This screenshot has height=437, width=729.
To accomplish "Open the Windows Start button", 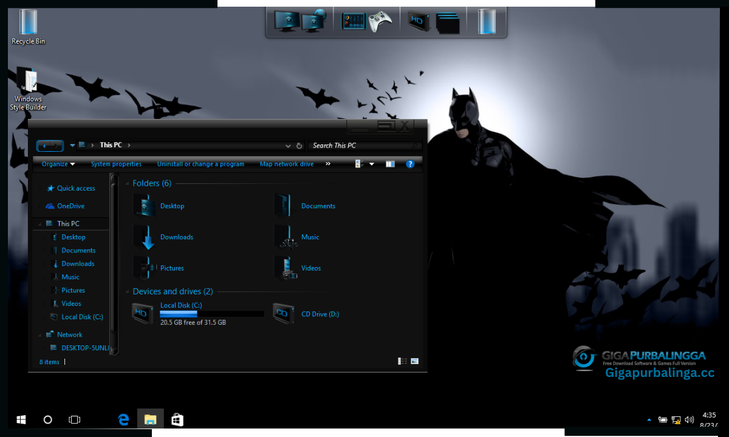I will pyautogui.click(x=21, y=419).
